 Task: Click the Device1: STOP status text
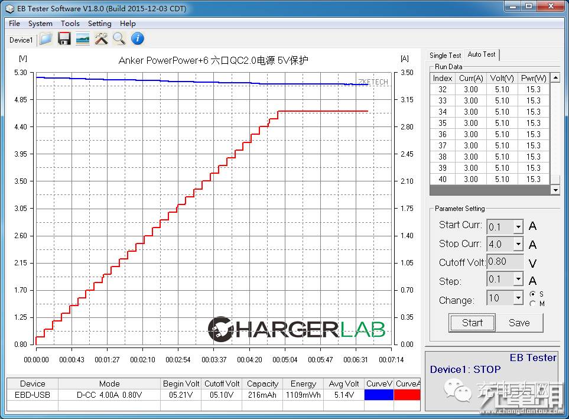[x=465, y=369]
